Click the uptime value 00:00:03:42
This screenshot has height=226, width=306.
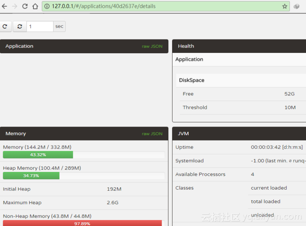[x=277, y=147]
